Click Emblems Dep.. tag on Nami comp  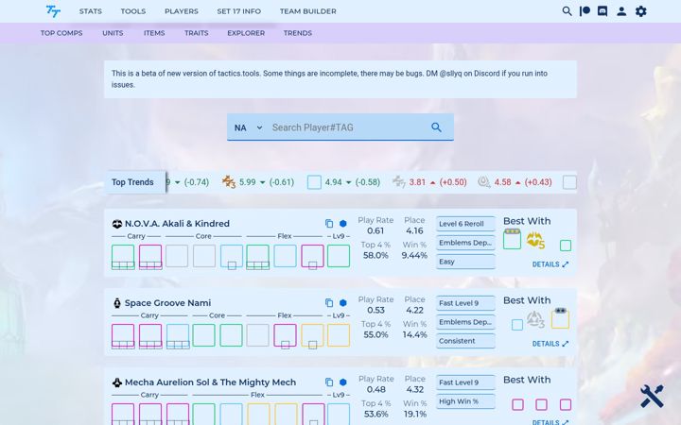pyautogui.click(x=465, y=322)
